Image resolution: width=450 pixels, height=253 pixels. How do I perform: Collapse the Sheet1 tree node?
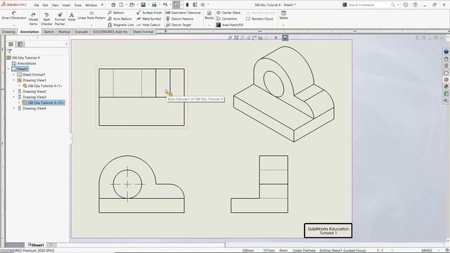tap(8, 69)
